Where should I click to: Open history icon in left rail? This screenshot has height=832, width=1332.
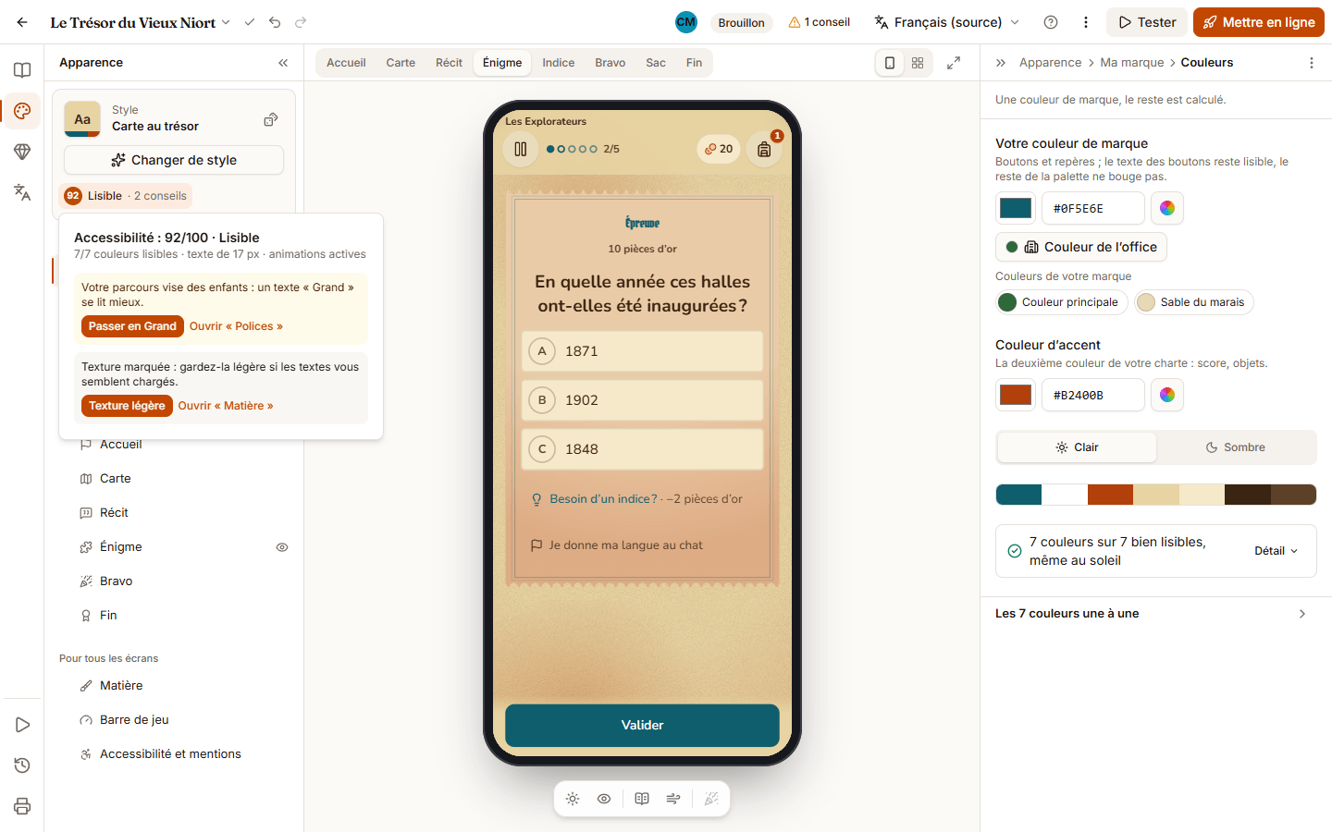[22, 765]
